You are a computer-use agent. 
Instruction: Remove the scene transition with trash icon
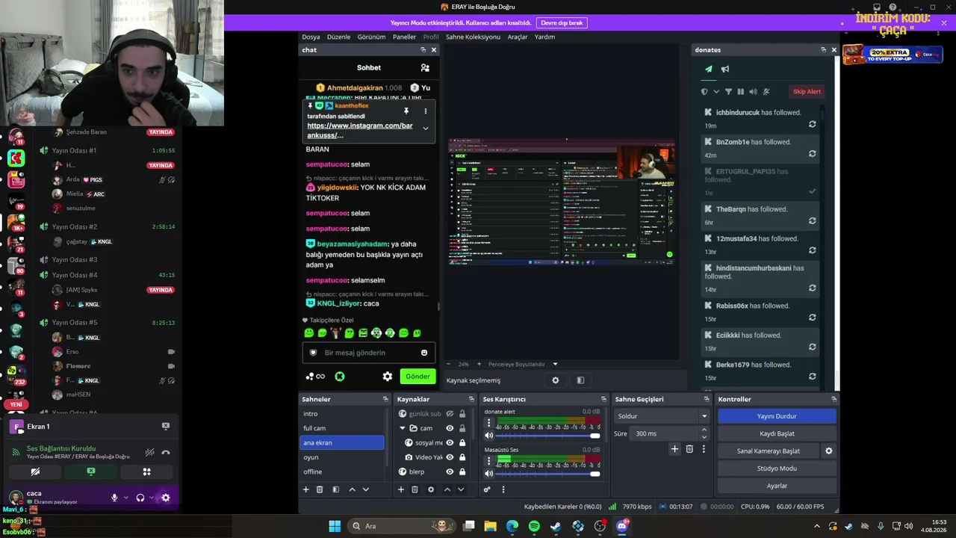(x=689, y=449)
